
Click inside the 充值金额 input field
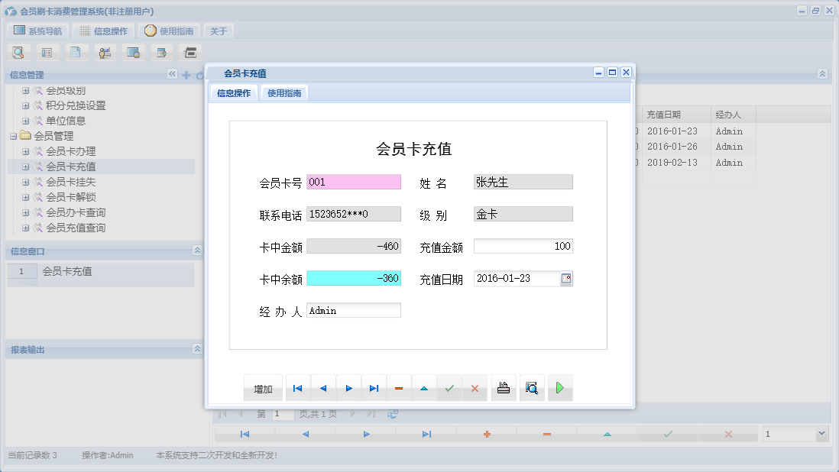click(x=523, y=246)
